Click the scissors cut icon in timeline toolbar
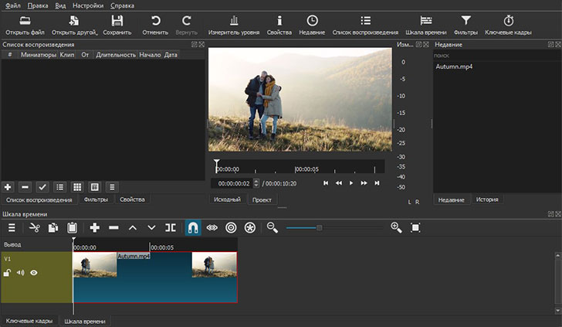This screenshot has width=562, height=327. 34,227
